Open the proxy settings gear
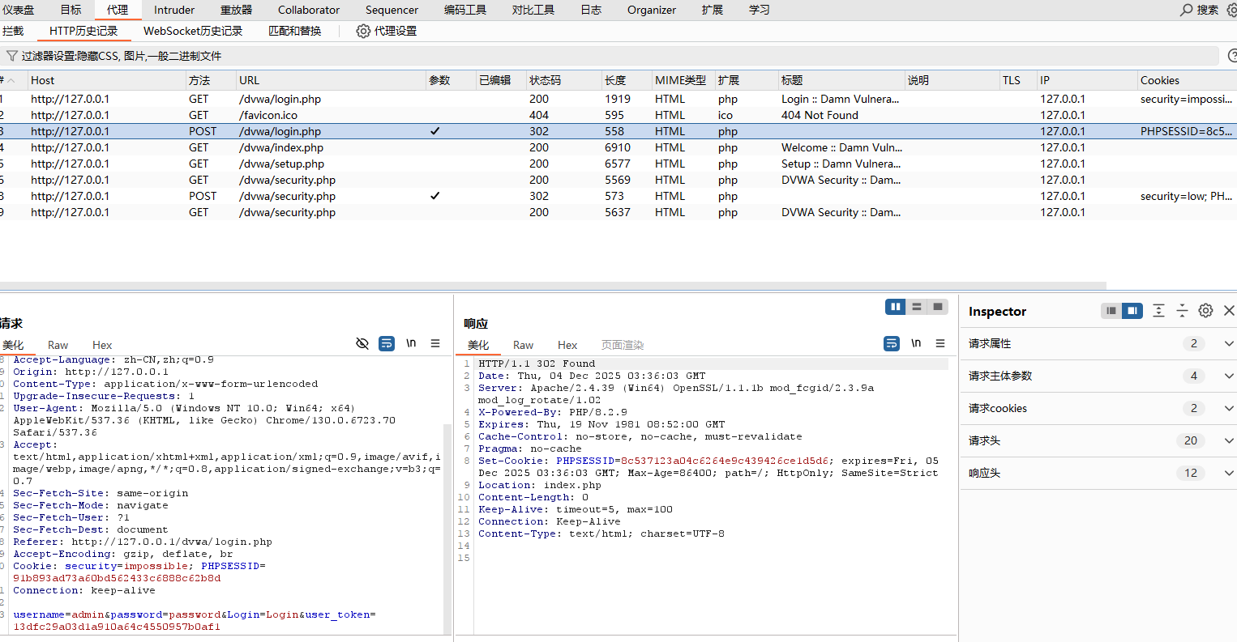Screen dimensions: 1237x642 (363, 31)
